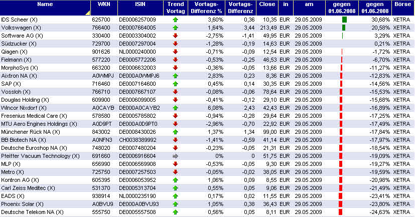Click red down arrow for Douglas Holding

point(175,100)
